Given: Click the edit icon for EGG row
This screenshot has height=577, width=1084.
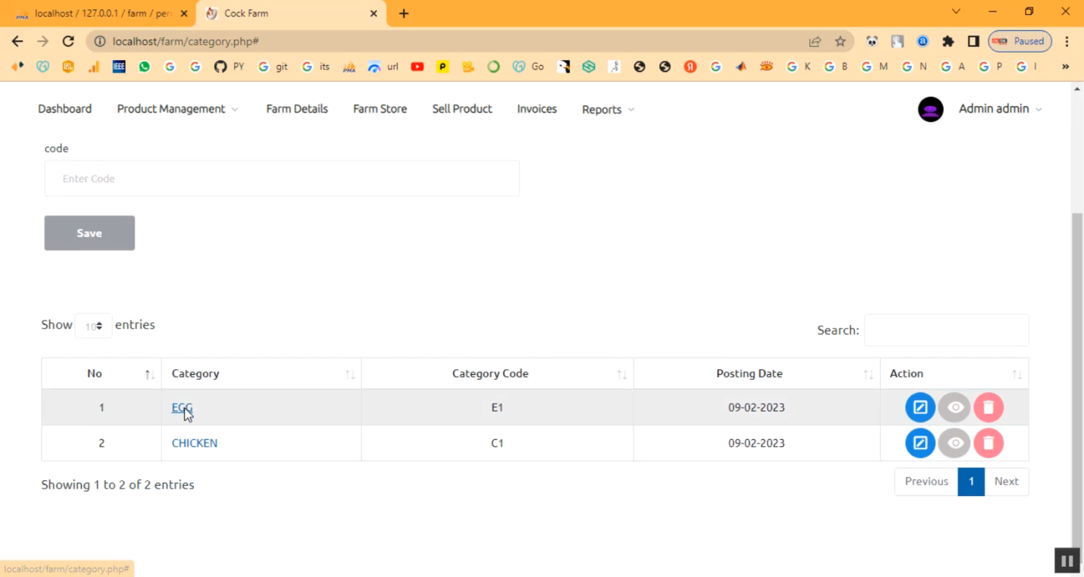Looking at the screenshot, I should pos(920,407).
